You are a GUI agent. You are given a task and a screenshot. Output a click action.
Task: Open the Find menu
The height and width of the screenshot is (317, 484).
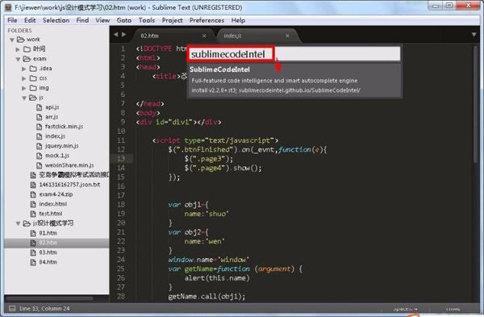(x=82, y=20)
